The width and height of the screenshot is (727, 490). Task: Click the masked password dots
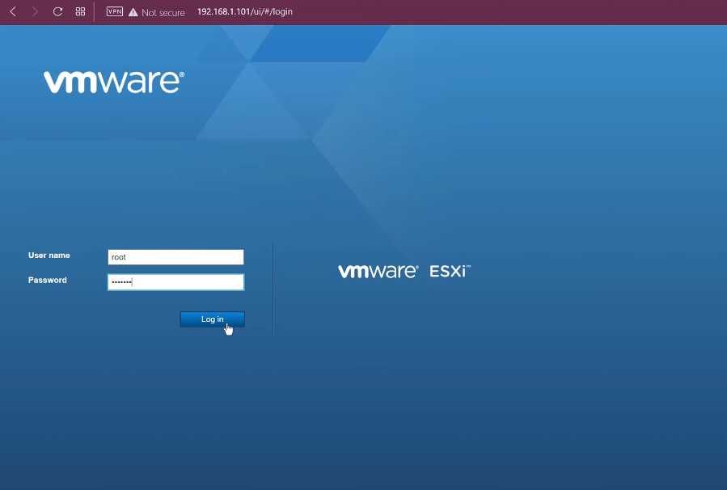point(123,282)
